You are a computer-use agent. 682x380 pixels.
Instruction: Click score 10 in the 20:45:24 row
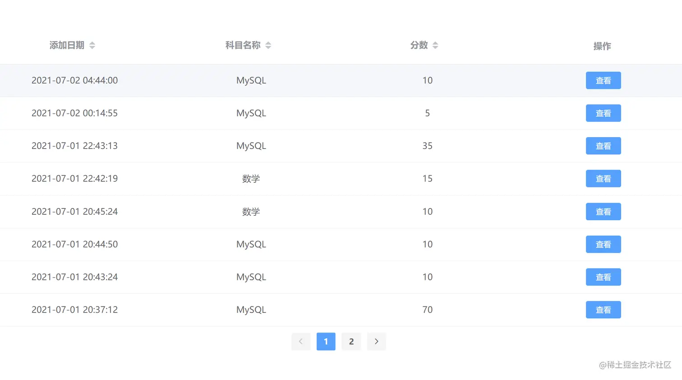coord(428,212)
